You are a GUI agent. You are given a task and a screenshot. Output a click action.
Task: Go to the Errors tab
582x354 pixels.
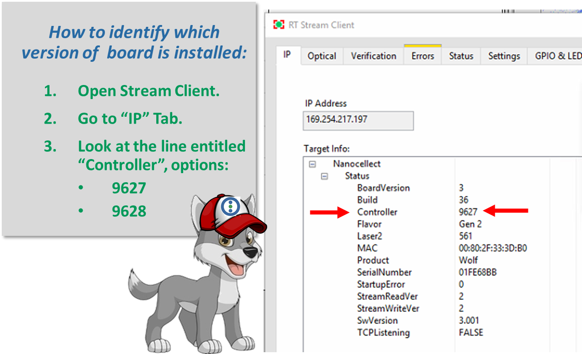point(423,56)
